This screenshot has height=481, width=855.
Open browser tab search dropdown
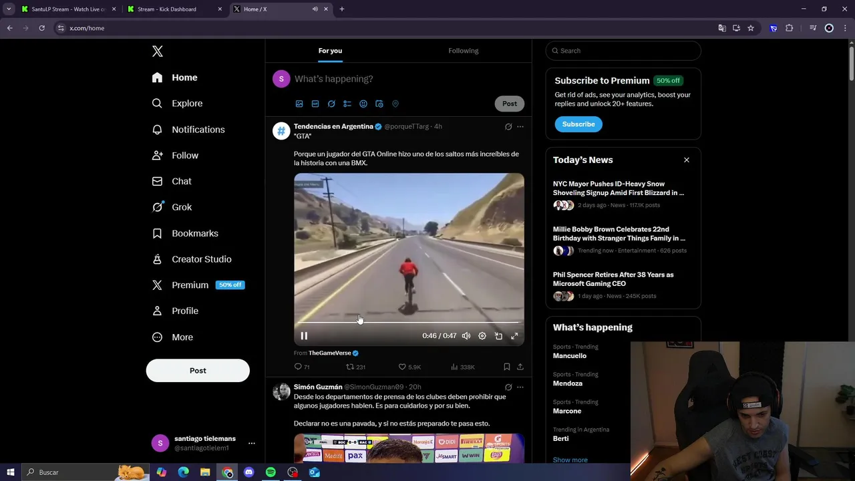9,9
